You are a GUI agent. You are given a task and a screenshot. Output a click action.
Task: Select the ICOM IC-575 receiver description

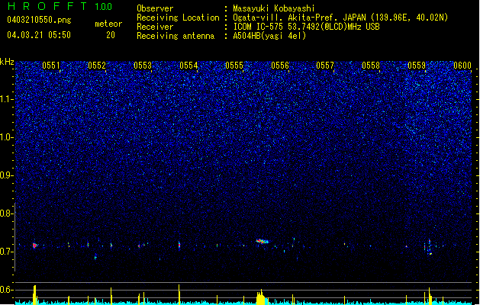(306, 27)
